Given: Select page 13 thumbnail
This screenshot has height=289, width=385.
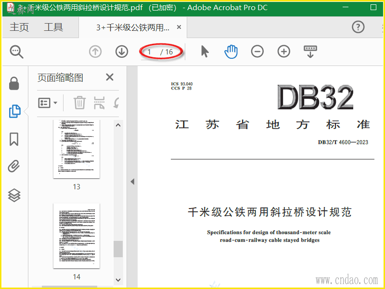Looking at the screenshot, I should (x=77, y=149).
